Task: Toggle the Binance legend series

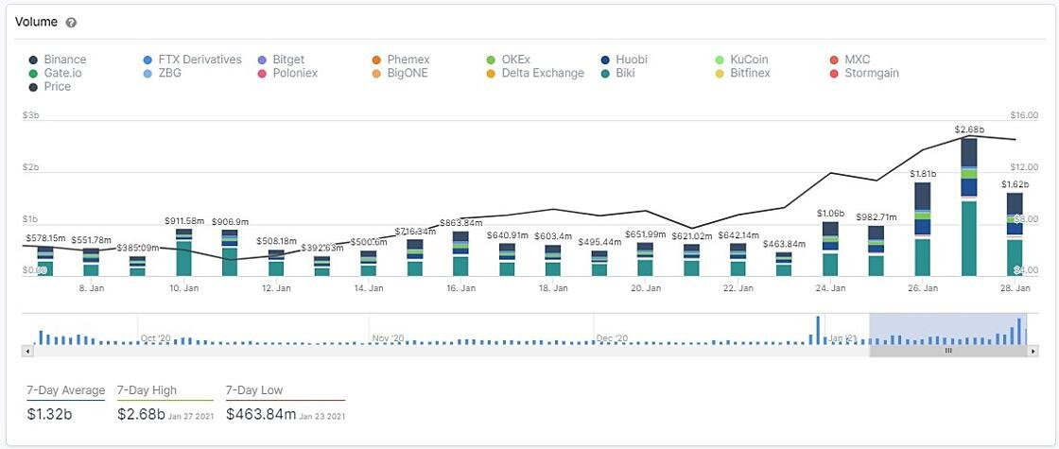Action: click(58, 60)
